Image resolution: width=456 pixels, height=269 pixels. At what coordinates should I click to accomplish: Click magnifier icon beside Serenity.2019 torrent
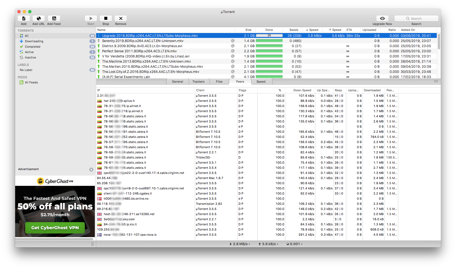point(232,41)
